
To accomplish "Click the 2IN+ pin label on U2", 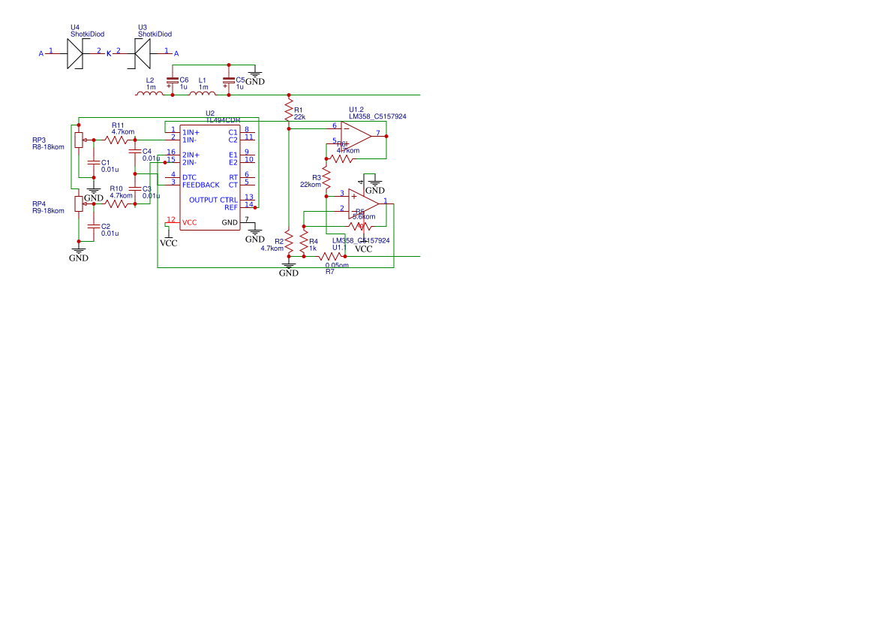I will click(x=191, y=155).
